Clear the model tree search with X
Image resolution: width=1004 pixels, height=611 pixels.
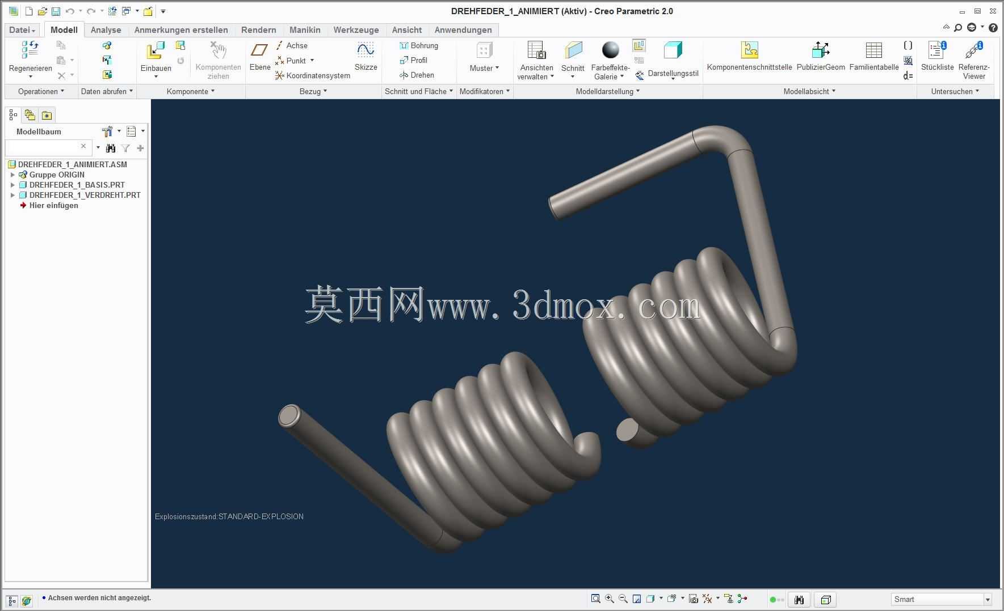point(83,147)
